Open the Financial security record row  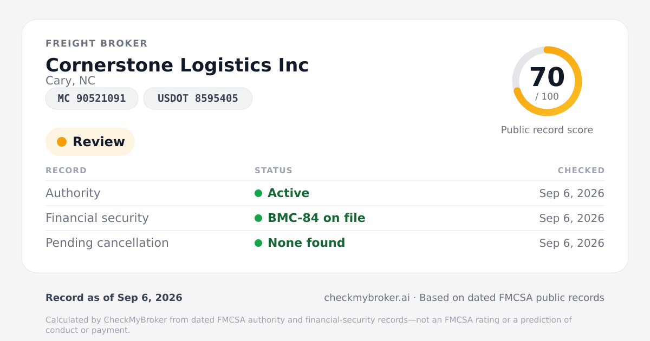[x=325, y=218]
